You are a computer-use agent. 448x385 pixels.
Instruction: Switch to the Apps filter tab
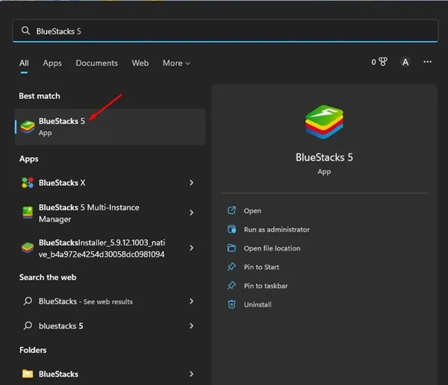(x=52, y=64)
